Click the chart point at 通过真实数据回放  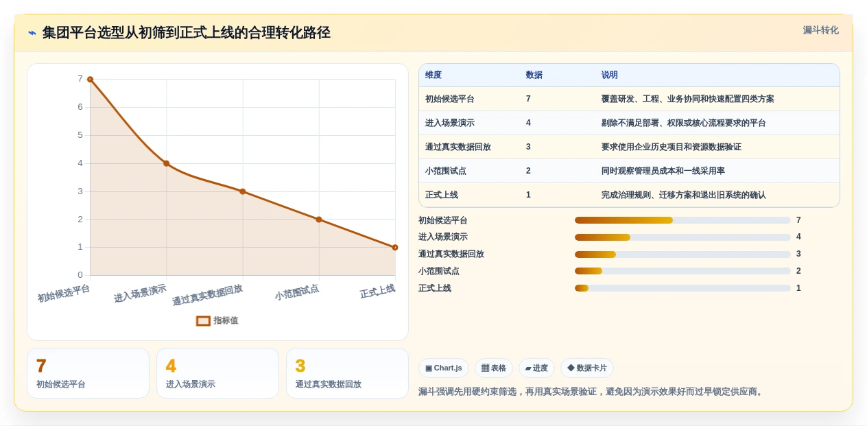243,191
